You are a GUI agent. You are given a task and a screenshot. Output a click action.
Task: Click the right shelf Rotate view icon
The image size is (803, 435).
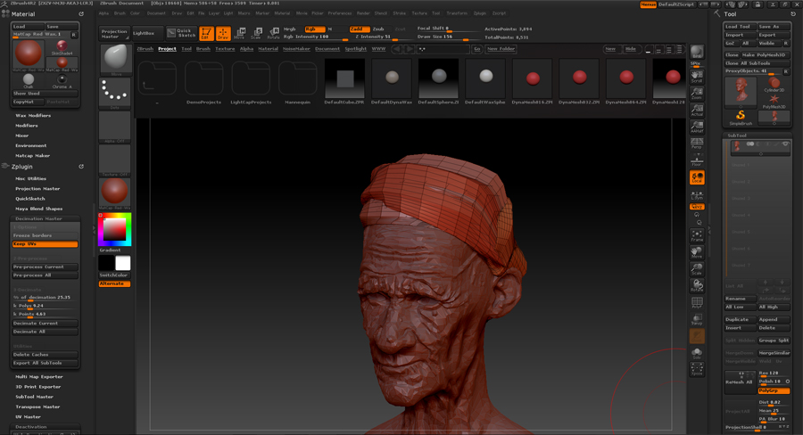click(x=697, y=285)
